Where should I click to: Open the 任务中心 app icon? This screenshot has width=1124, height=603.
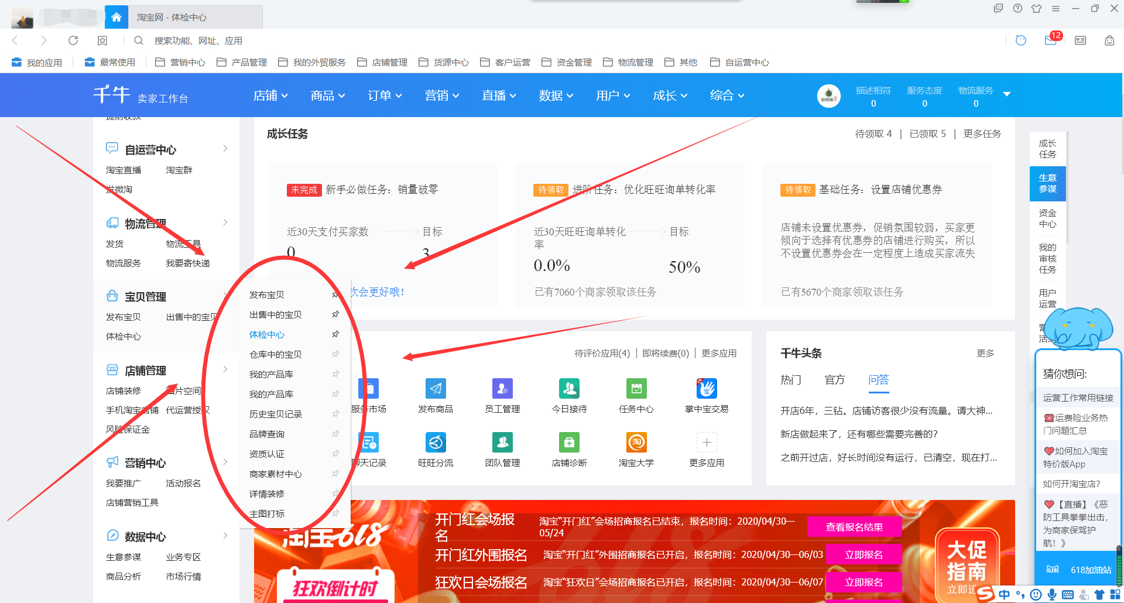(636, 389)
